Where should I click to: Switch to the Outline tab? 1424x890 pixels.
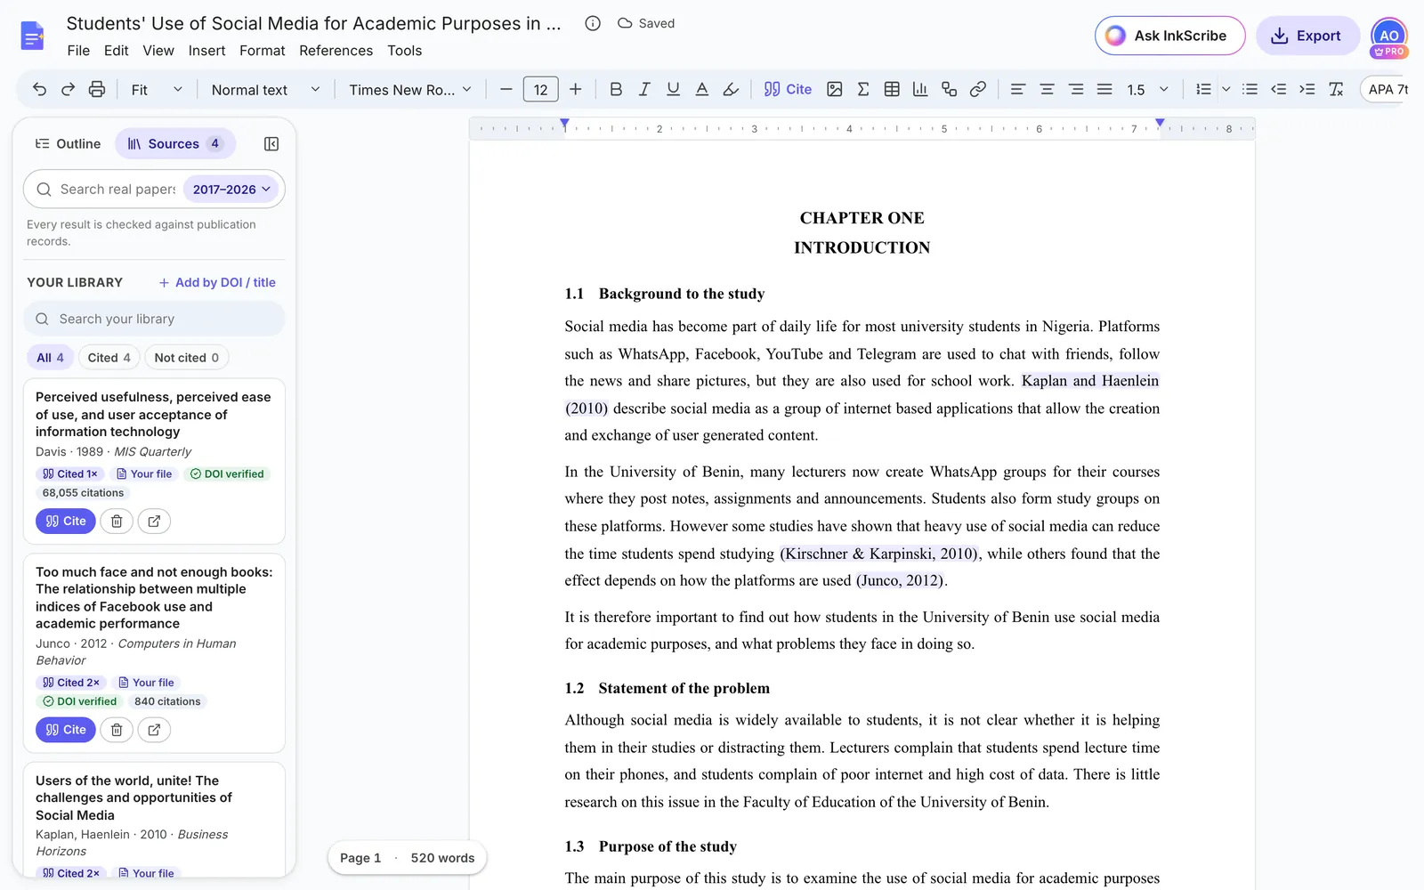click(68, 144)
